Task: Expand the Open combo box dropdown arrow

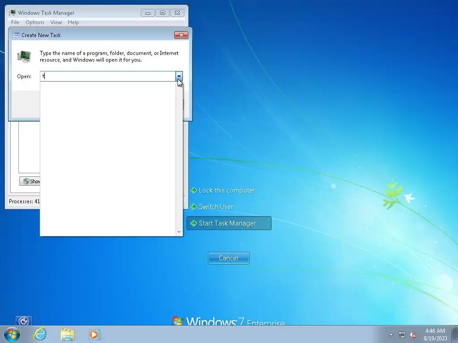Action: (x=179, y=76)
